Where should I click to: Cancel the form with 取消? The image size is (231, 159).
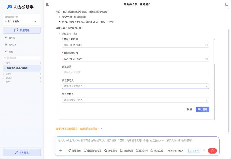189,110
